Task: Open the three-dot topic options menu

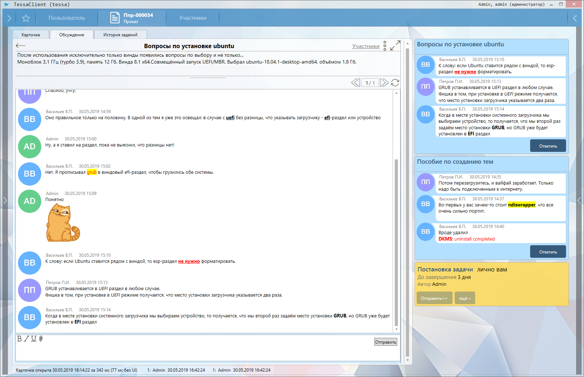Action: [x=385, y=46]
